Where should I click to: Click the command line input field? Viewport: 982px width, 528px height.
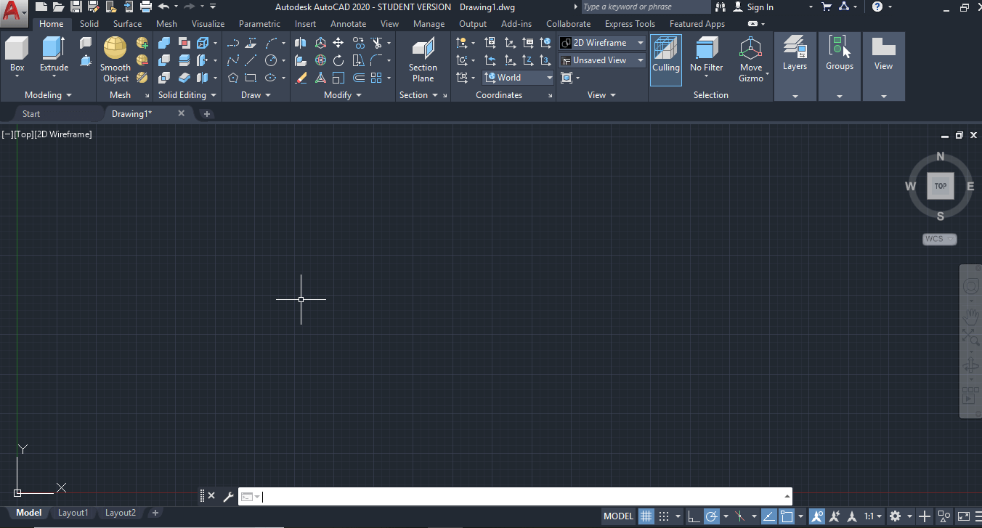[x=523, y=497]
